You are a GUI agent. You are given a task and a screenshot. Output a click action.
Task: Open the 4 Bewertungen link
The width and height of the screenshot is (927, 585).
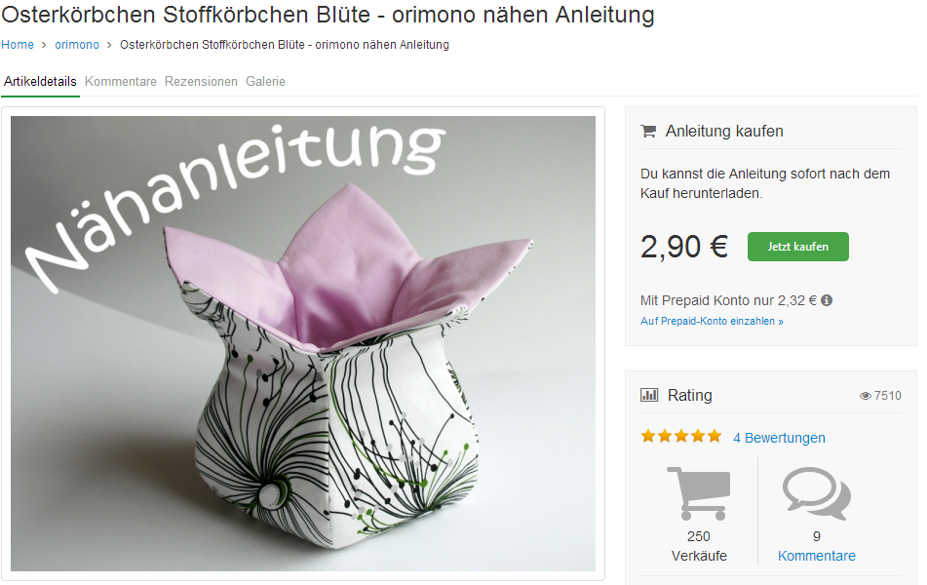click(779, 438)
